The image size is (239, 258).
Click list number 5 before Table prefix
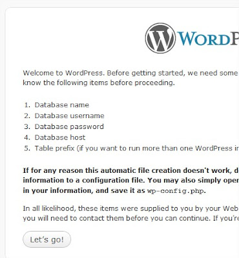[x=27, y=148]
